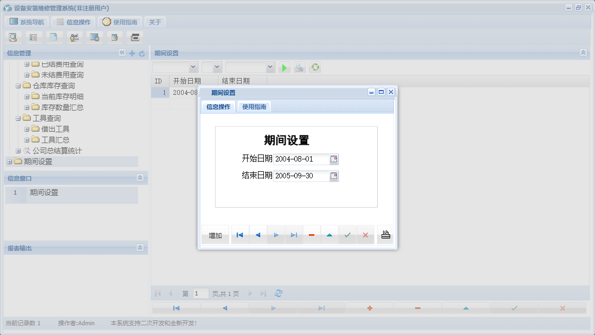
Task: Click the refresh icon beside the query toolbar
Action: pyautogui.click(x=315, y=67)
